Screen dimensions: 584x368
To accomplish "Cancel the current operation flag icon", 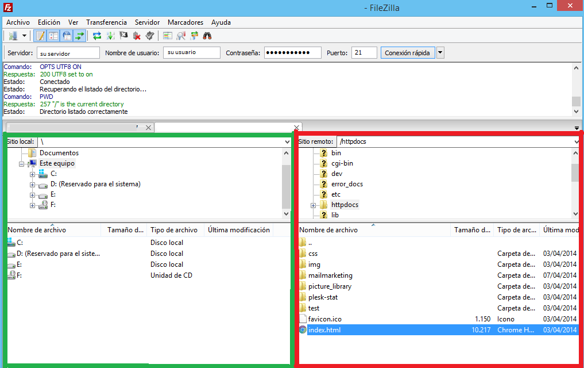I will point(123,36).
